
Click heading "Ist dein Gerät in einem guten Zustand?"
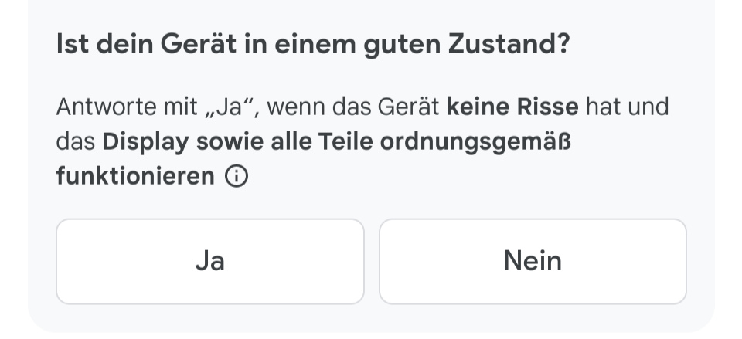(x=313, y=45)
